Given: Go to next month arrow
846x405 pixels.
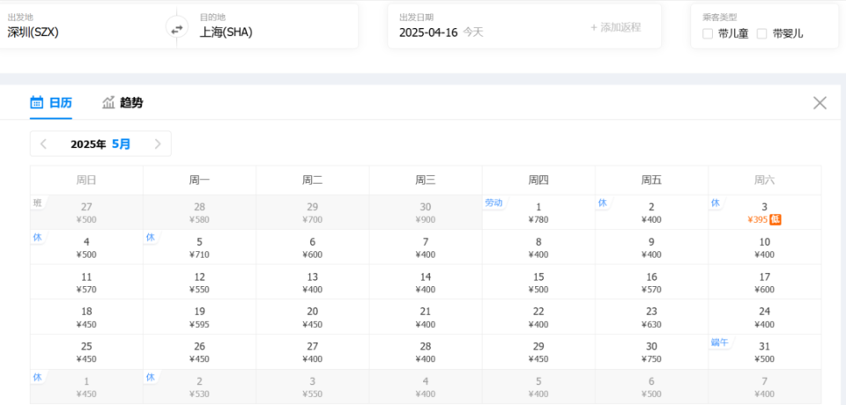Looking at the screenshot, I should (x=158, y=144).
